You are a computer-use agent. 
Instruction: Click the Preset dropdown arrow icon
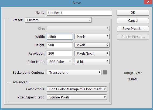pyautogui.click(x=90, y=20)
